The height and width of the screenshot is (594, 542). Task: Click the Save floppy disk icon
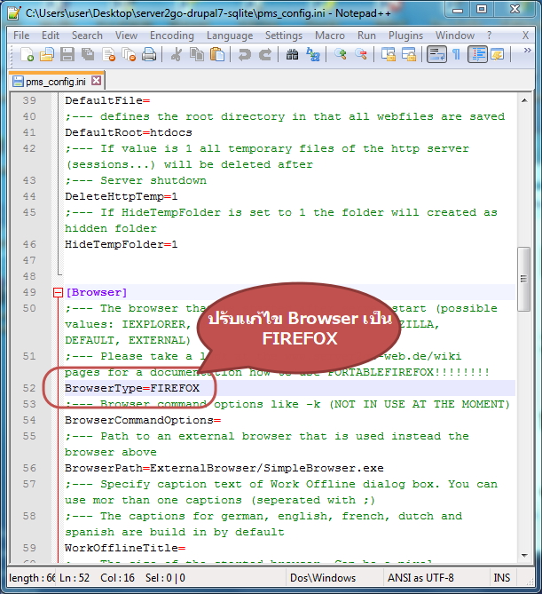(67, 54)
